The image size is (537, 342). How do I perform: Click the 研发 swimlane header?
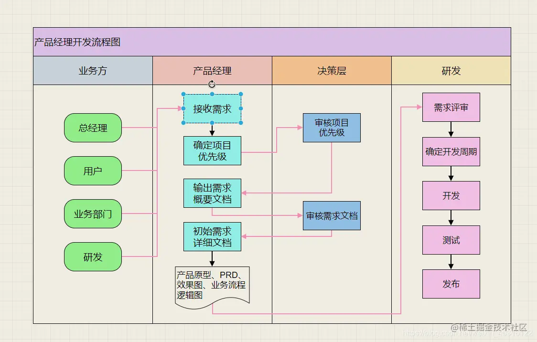click(451, 71)
